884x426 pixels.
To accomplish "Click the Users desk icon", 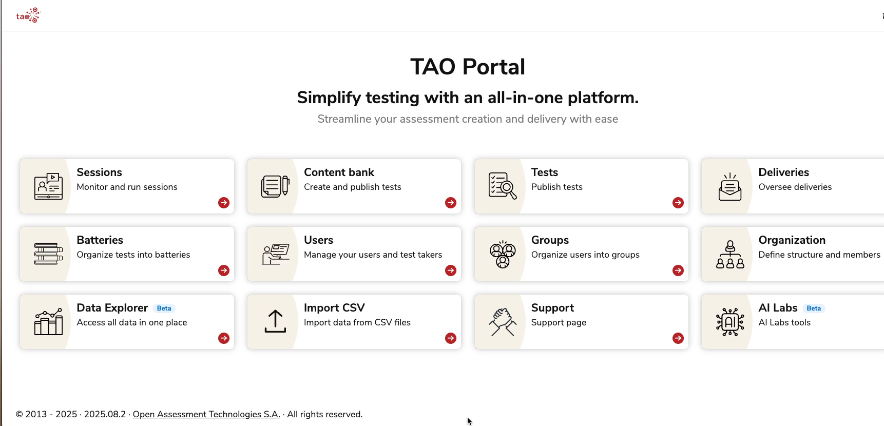I will point(275,254).
